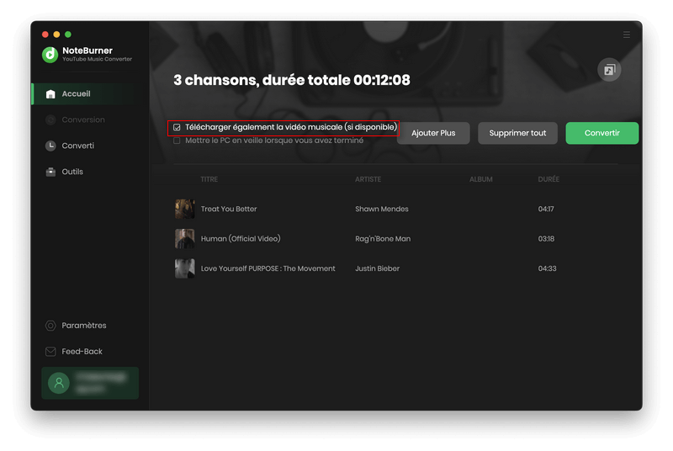Click the Converti clock icon
Screen dimensions: 673x451
click(50, 146)
